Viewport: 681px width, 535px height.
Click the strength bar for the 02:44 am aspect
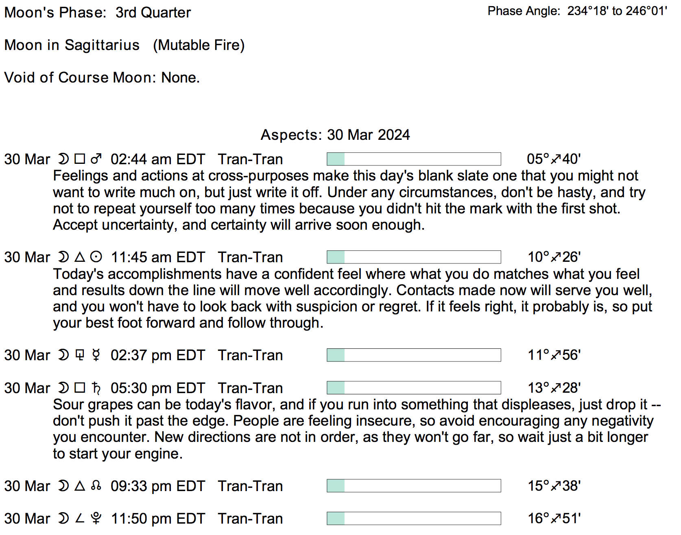coord(414,159)
